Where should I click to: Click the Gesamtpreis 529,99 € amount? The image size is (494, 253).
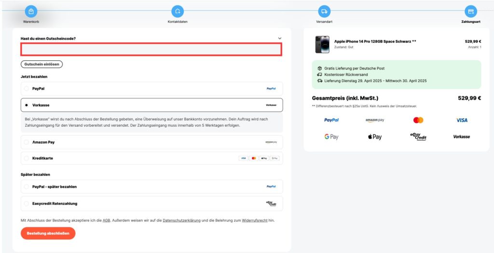[x=469, y=98]
